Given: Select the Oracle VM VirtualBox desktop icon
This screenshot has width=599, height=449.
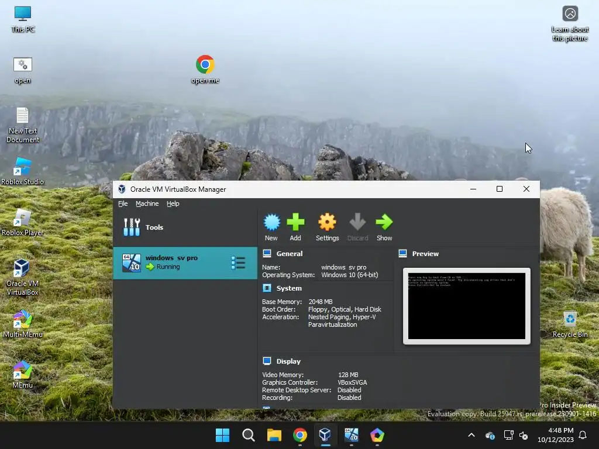Looking at the screenshot, I should (23, 278).
